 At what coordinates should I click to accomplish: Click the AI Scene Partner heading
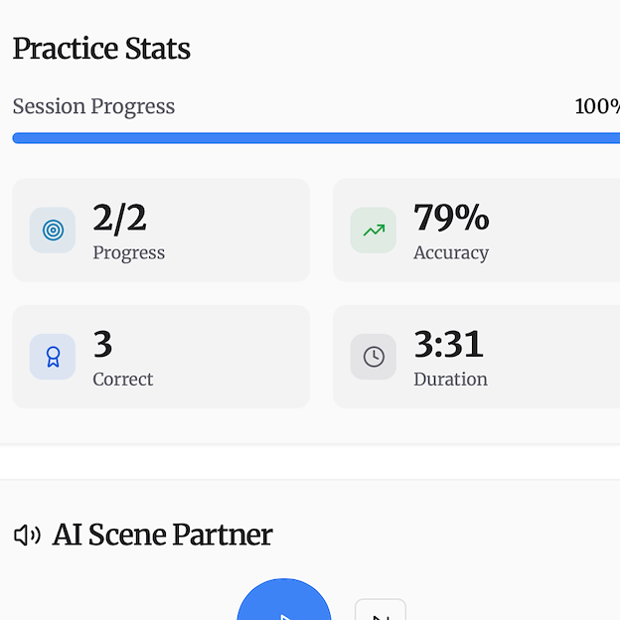tap(162, 535)
